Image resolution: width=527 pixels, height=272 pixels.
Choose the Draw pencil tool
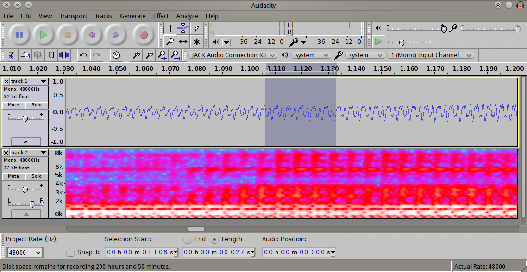[x=196, y=28]
